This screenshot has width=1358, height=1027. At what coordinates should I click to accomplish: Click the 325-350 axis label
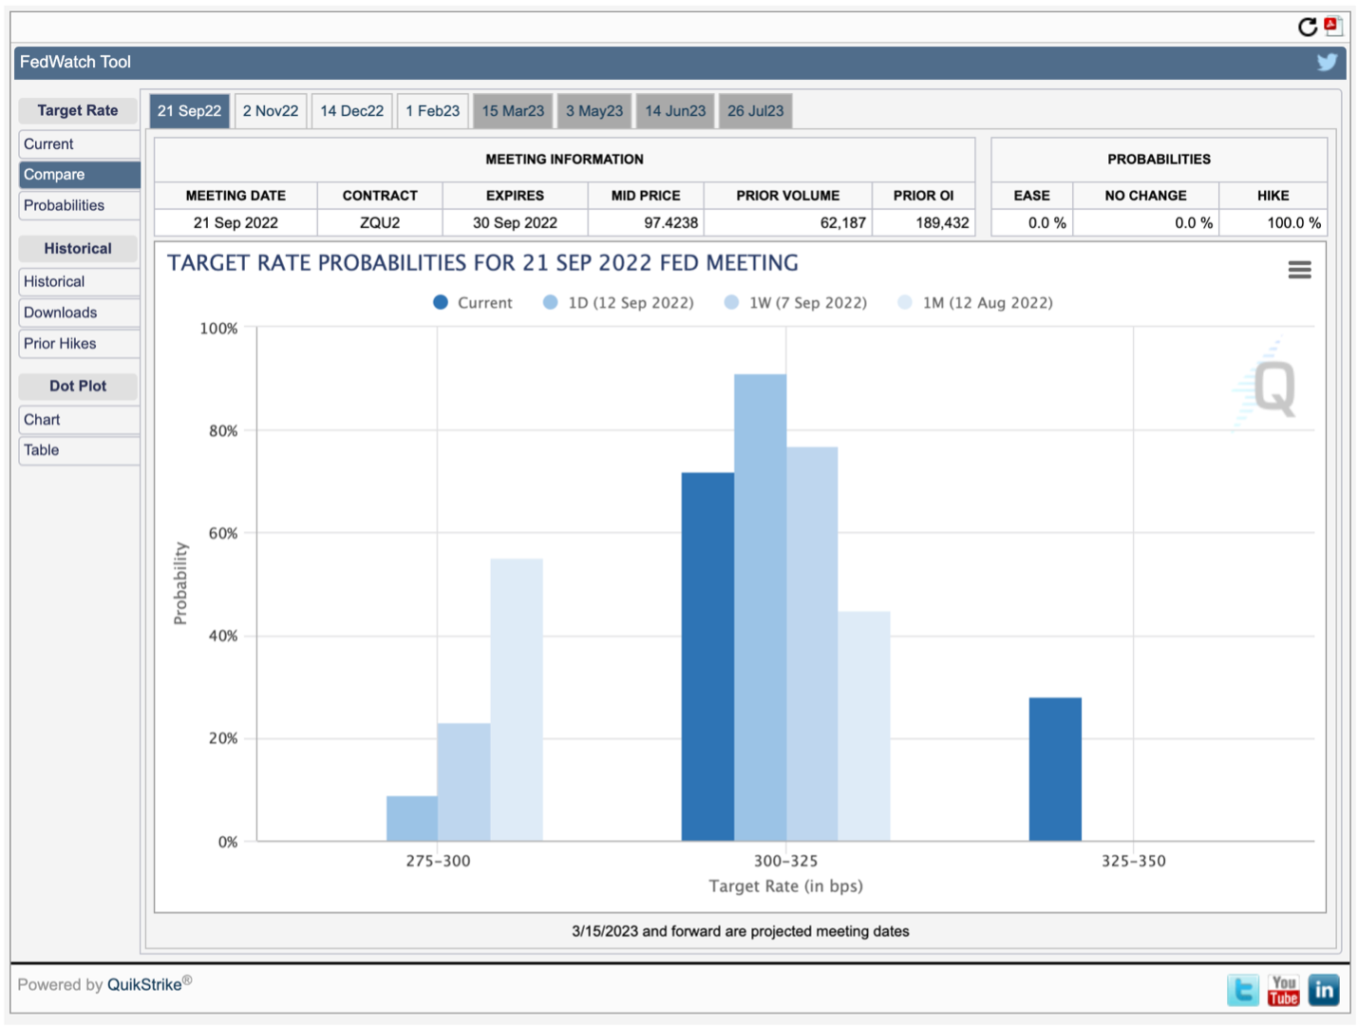click(x=1134, y=861)
